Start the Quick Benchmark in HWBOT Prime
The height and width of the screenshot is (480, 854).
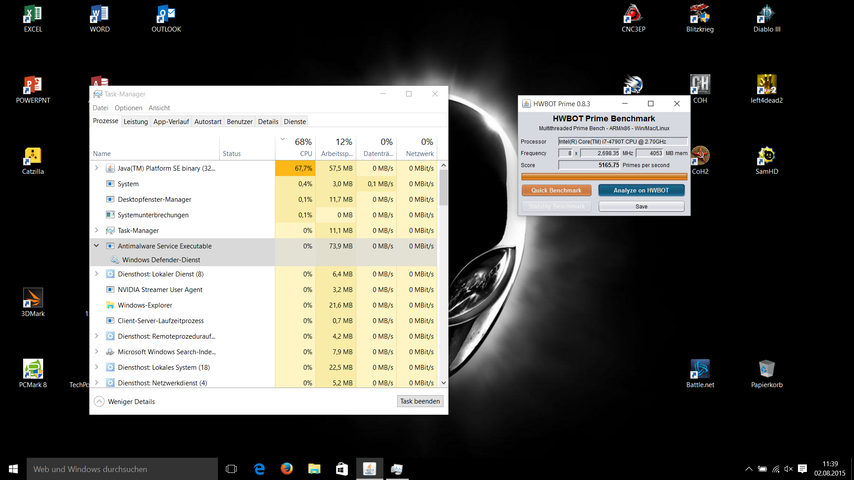(x=556, y=190)
